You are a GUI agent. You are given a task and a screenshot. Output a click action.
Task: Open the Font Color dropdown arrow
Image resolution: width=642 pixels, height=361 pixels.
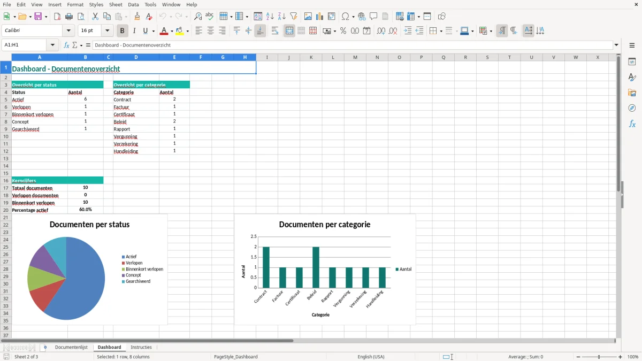pyautogui.click(x=172, y=31)
